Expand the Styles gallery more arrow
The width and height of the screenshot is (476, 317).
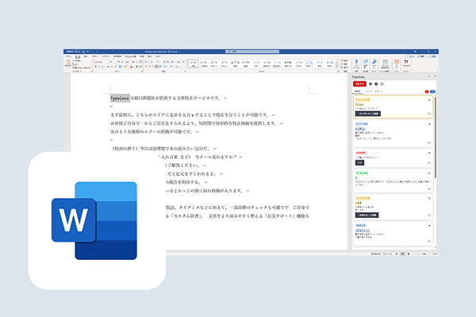pyautogui.click(x=336, y=67)
